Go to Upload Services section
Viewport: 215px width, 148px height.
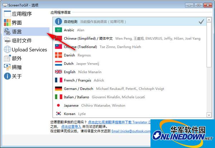tap(26, 49)
